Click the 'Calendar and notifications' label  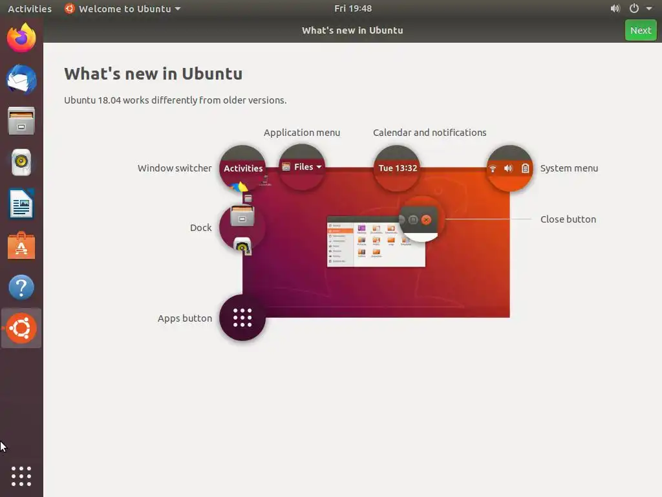[430, 133]
